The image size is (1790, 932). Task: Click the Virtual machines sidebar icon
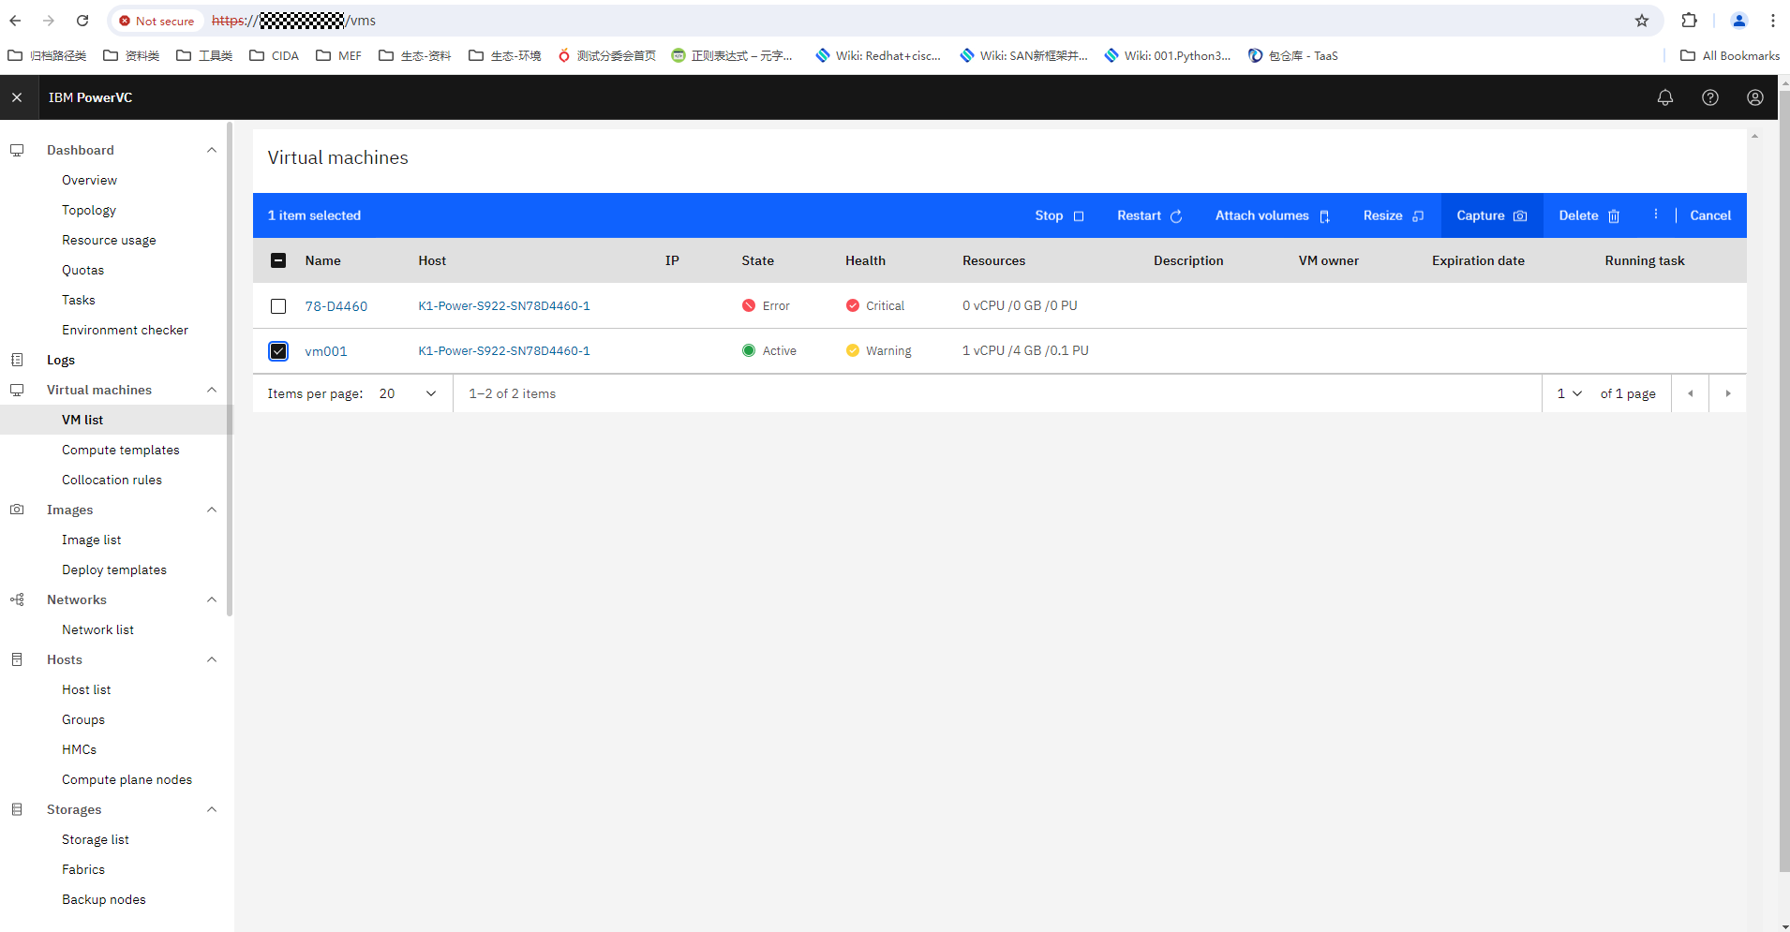[x=17, y=390]
